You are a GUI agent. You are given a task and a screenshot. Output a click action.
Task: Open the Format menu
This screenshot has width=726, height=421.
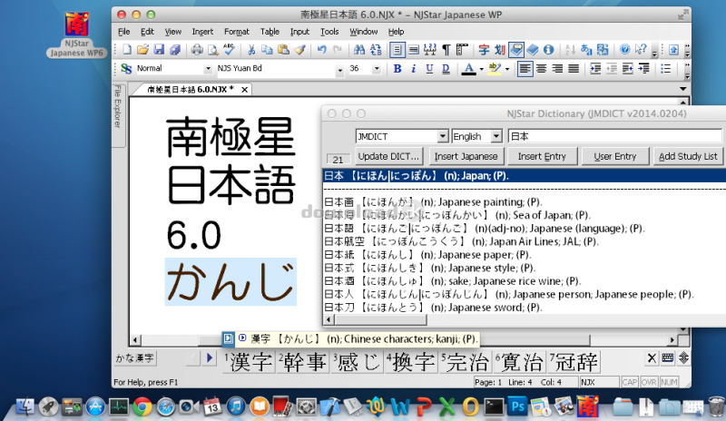236,32
